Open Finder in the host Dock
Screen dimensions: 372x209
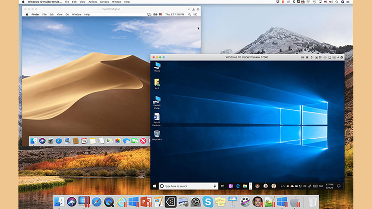(x=59, y=202)
